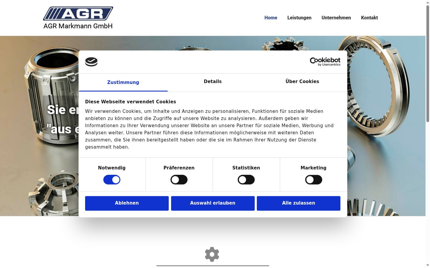Click the Ablehnen button

[127, 203]
